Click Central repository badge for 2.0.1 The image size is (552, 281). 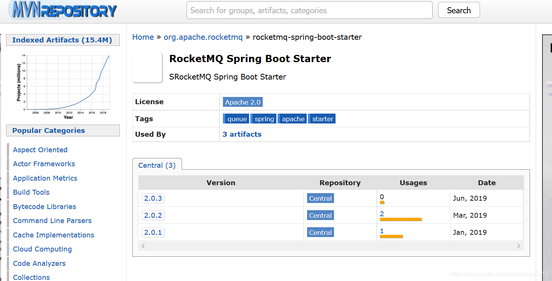pyautogui.click(x=320, y=232)
